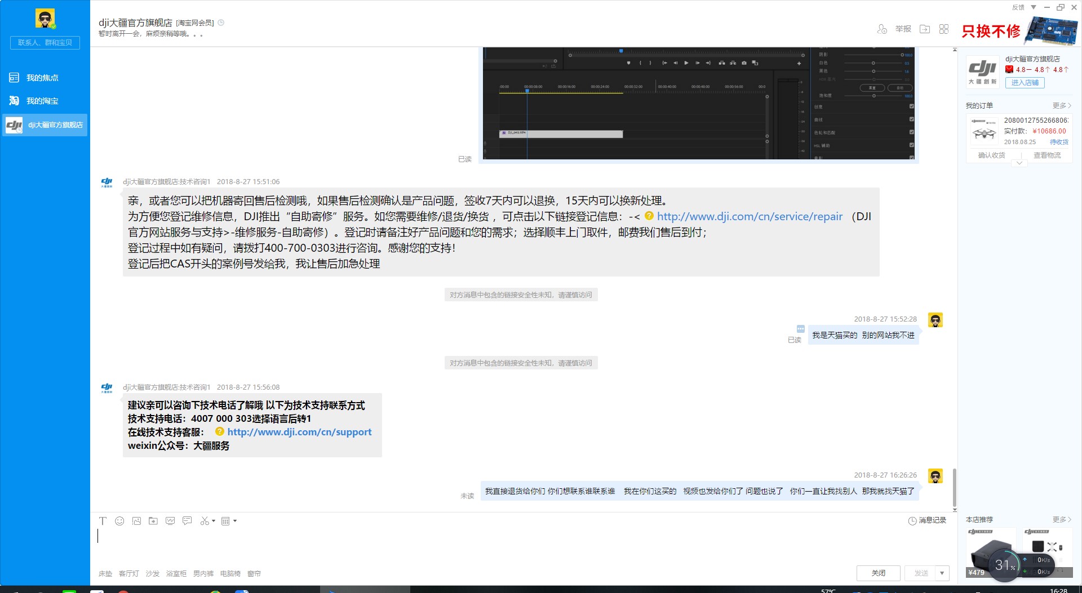The height and width of the screenshot is (593, 1082).
Task: Expand the calculator tool dropdown arrow
Action: point(235,521)
